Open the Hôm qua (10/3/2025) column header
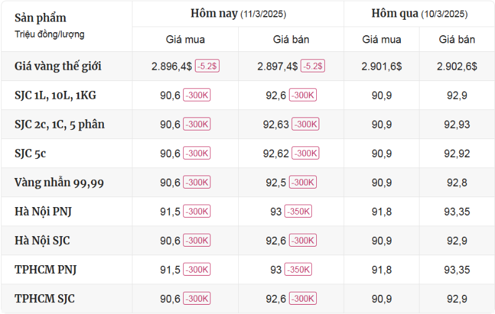 (x=420, y=14)
